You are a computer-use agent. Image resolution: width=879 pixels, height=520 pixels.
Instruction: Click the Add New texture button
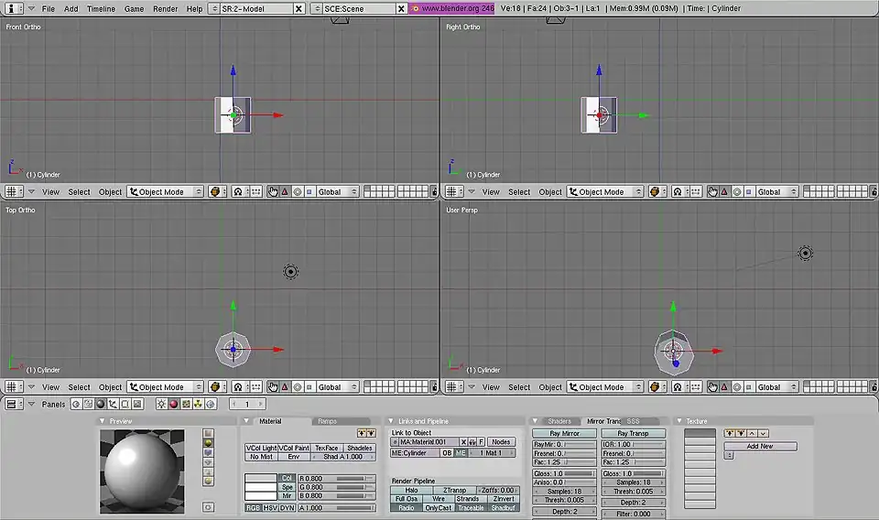point(759,446)
